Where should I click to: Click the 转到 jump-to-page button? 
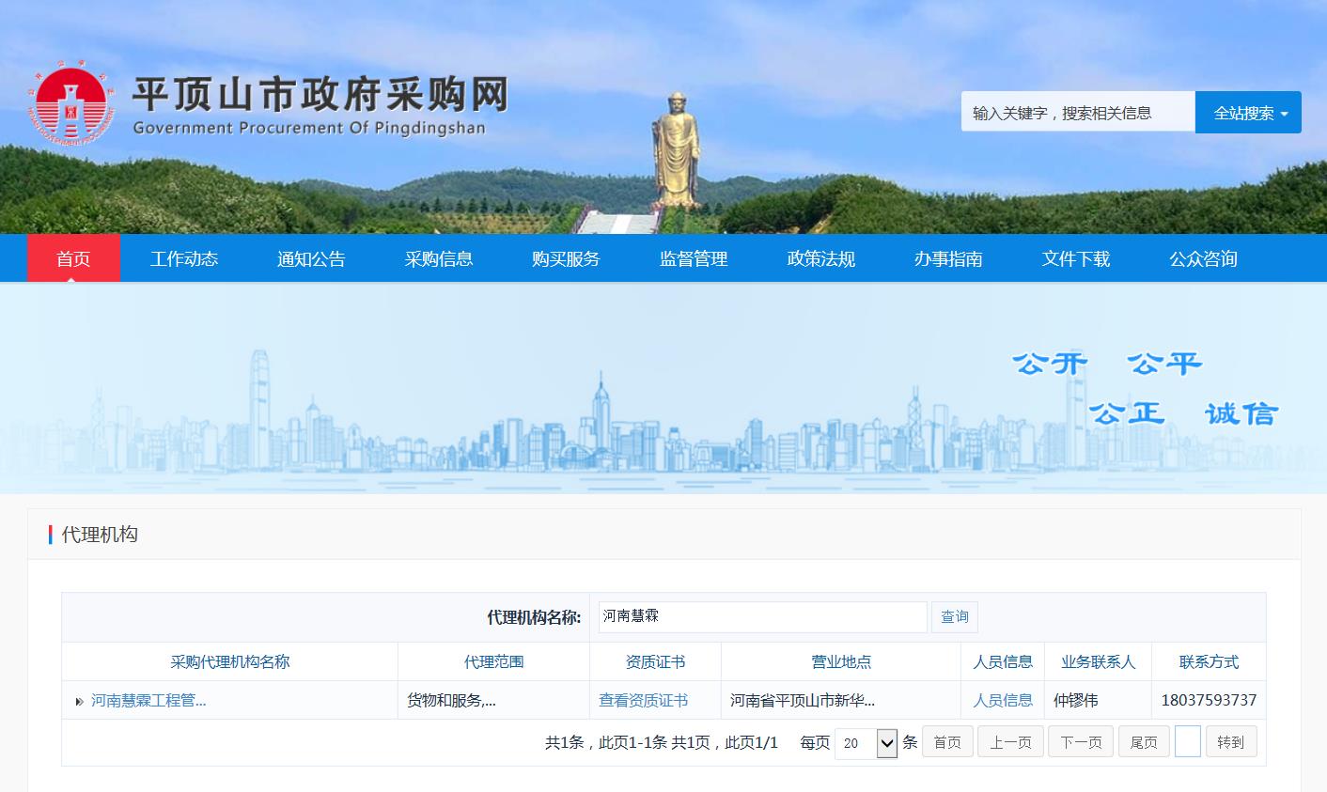[x=1229, y=742]
